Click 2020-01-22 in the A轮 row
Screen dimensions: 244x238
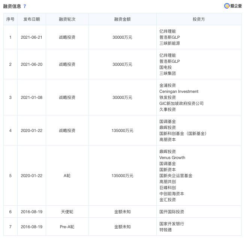point(31,176)
